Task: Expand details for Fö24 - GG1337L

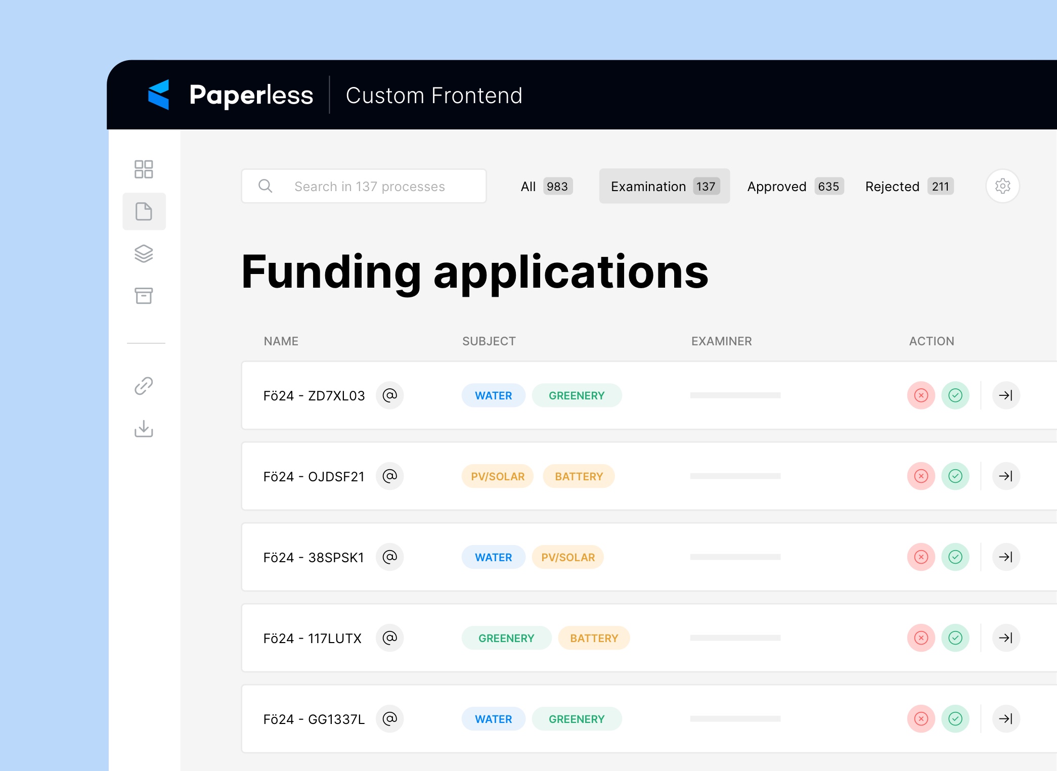Action: click(x=1006, y=718)
